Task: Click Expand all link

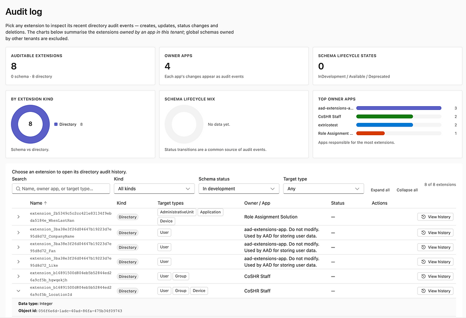Action: click(x=380, y=190)
